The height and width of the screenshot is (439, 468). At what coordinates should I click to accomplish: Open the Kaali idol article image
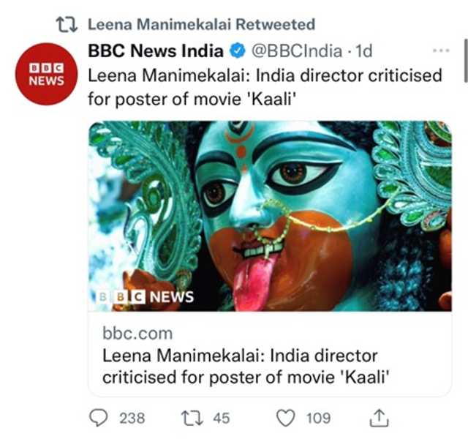point(269,216)
